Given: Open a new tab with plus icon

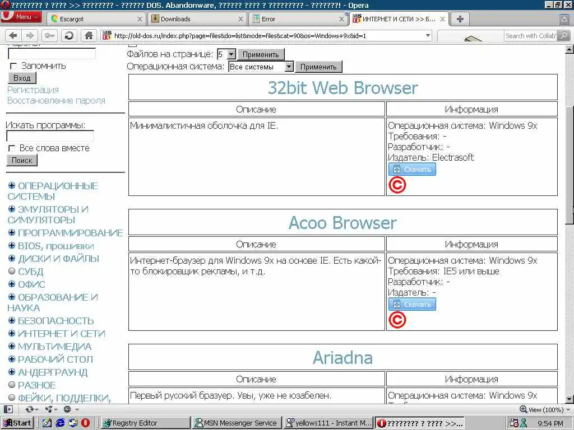Looking at the screenshot, I should [460, 18].
